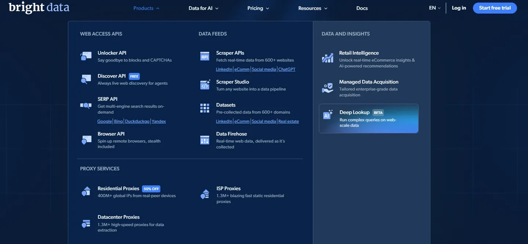Click 'Run complex queries on web-scale data'
The width and height of the screenshot is (528, 244).
click(x=368, y=122)
